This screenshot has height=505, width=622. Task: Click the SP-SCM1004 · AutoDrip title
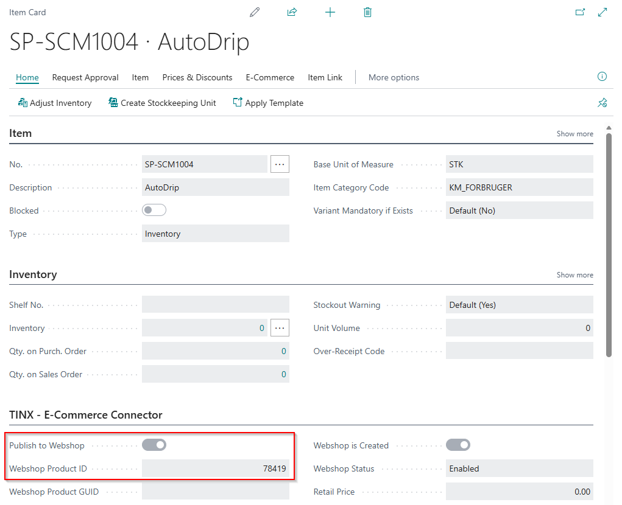tap(129, 42)
